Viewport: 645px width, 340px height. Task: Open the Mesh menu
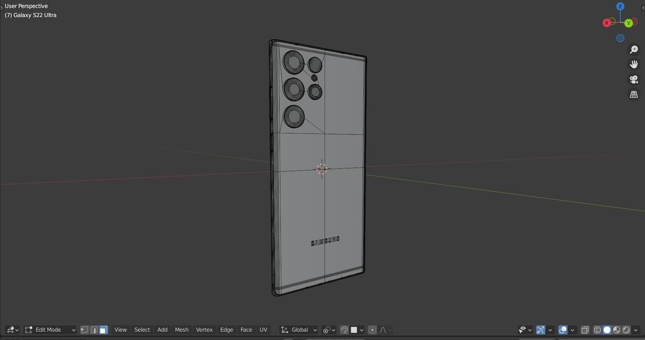pyautogui.click(x=182, y=330)
